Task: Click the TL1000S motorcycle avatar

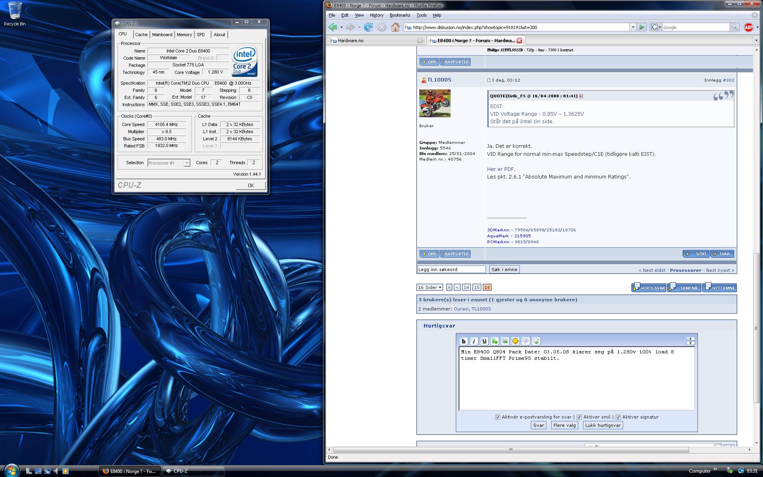Action: pos(435,103)
